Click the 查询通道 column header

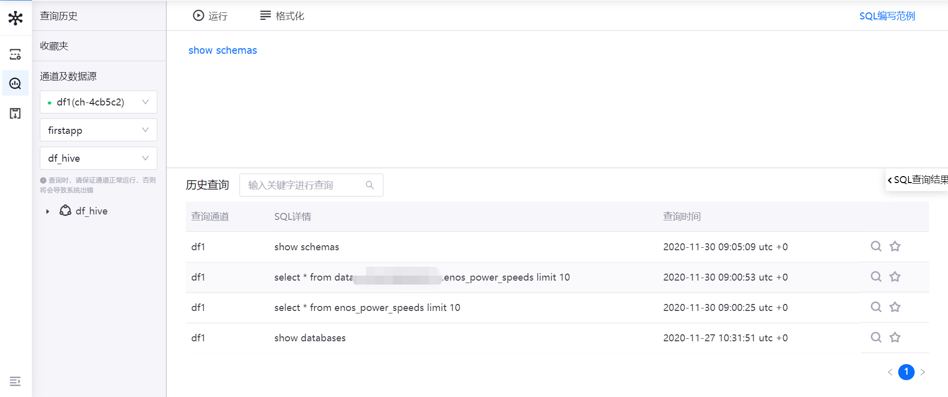pos(210,216)
